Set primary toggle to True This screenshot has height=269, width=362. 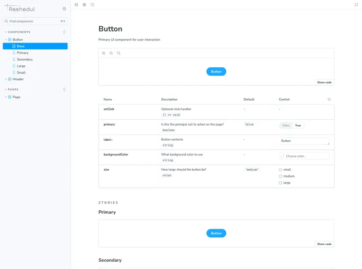(298, 126)
